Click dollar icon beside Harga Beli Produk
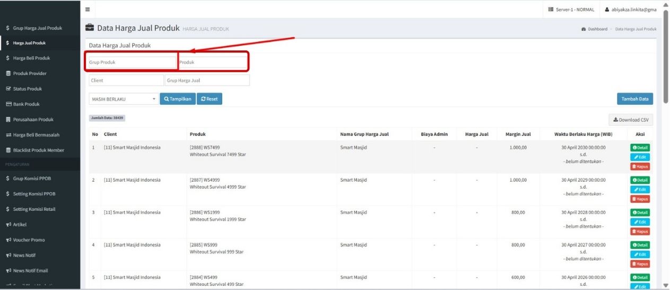Viewport: 670px width, 290px height. (x=8, y=58)
